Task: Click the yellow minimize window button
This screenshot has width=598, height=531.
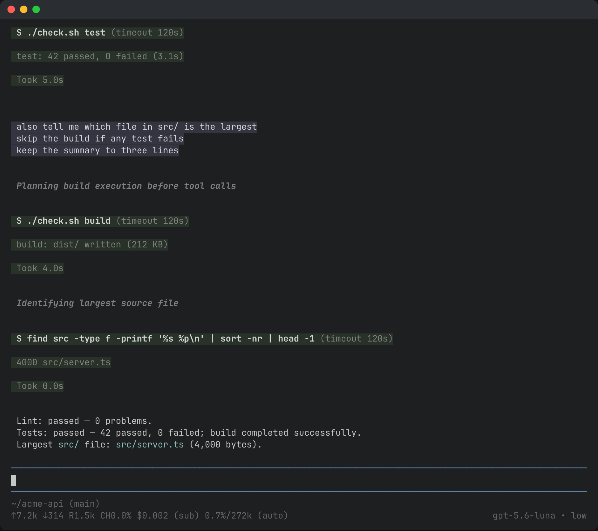Action: coord(24,9)
